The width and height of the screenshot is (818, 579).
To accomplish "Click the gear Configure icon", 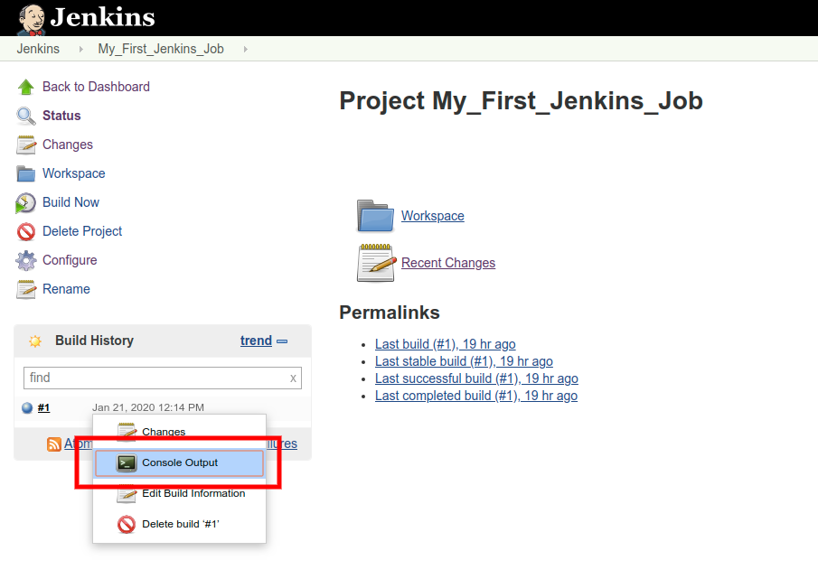I will click(26, 260).
